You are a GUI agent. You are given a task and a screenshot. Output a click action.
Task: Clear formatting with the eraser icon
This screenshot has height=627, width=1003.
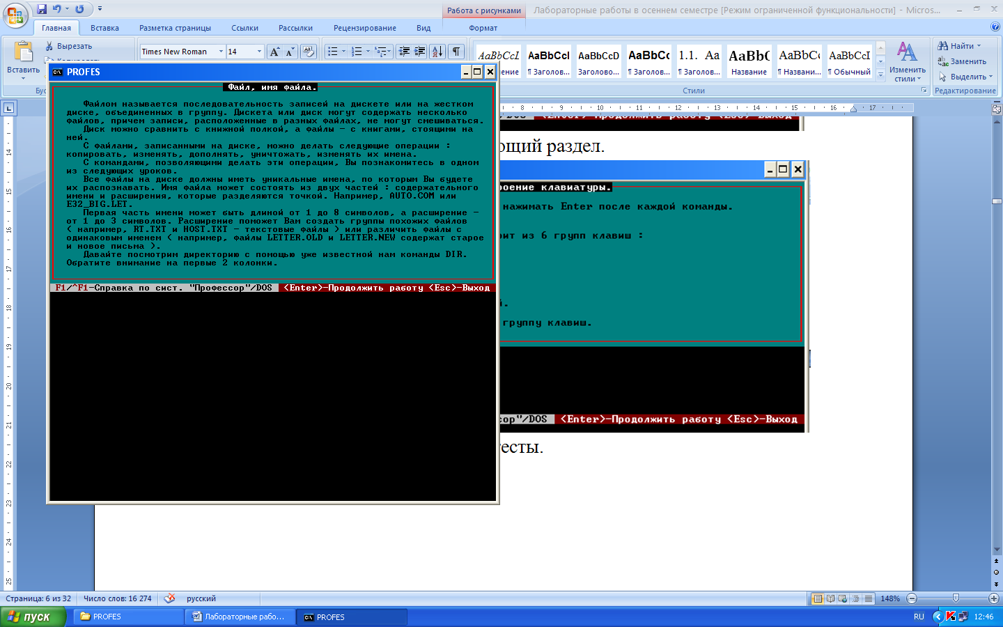[x=309, y=52]
